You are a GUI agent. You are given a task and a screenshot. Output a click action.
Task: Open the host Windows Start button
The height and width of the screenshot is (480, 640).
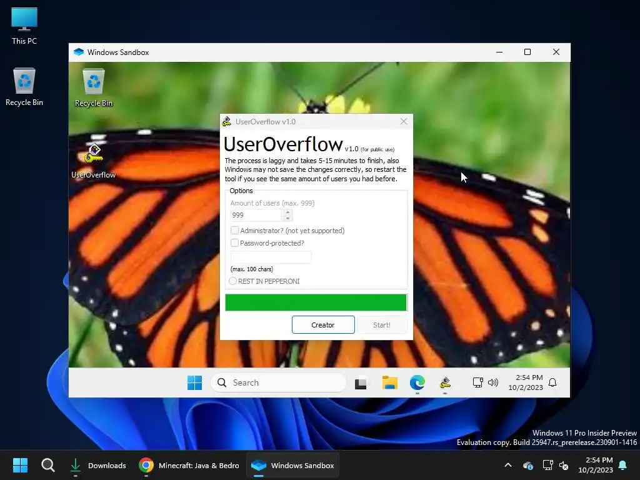coord(20,465)
